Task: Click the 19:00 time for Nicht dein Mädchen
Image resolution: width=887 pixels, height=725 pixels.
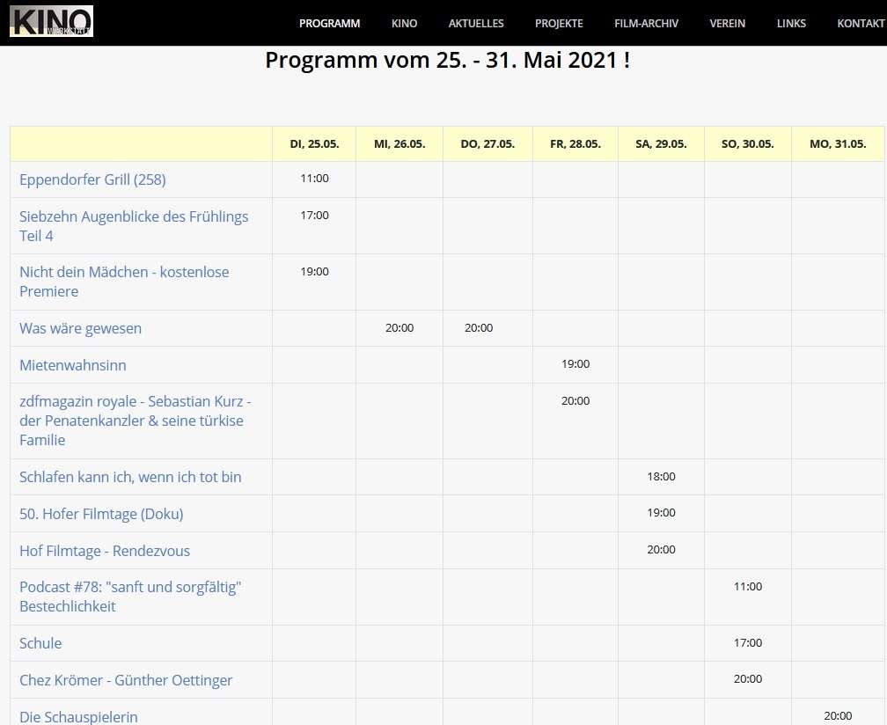Action: click(x=314, y=272)
